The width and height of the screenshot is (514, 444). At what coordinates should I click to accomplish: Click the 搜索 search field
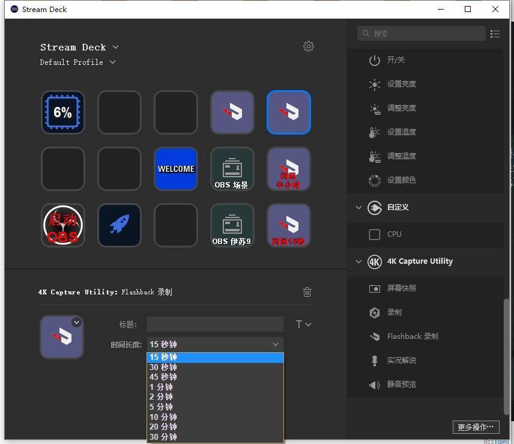click(x=422, y=34)
